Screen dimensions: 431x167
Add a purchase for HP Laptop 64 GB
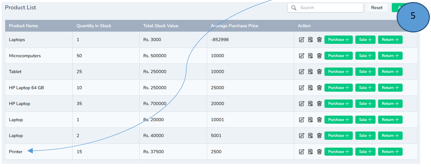pos(338,88)
